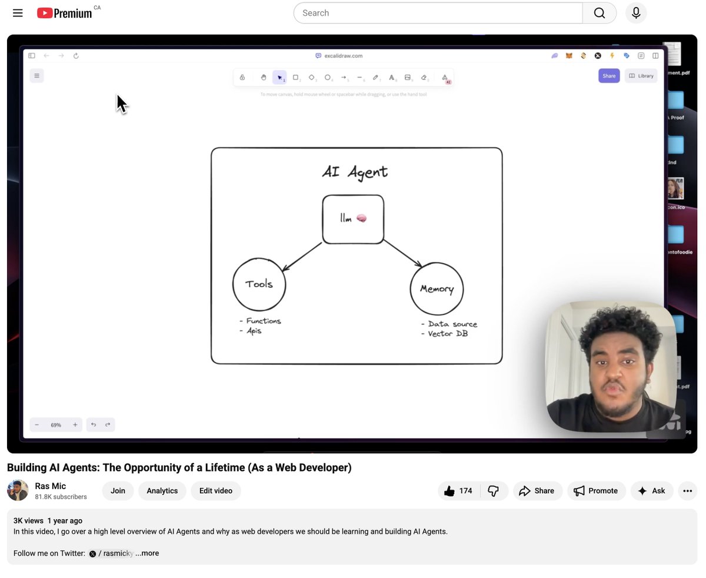The image size is (706, 578).
Task: Click the Memory circle in the diagram
Action: click(437, 288)
